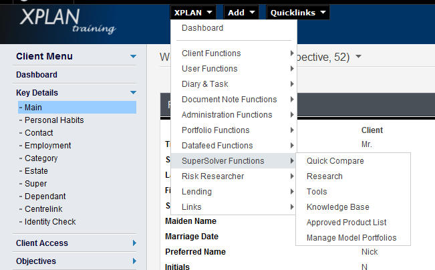This screenshot has height=270, width=435.
Task: Collapse the Key Details section arrow
Action: [x=133, y=92]
